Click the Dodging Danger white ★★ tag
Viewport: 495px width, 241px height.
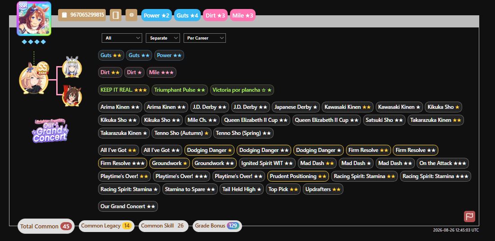(264, 150)
